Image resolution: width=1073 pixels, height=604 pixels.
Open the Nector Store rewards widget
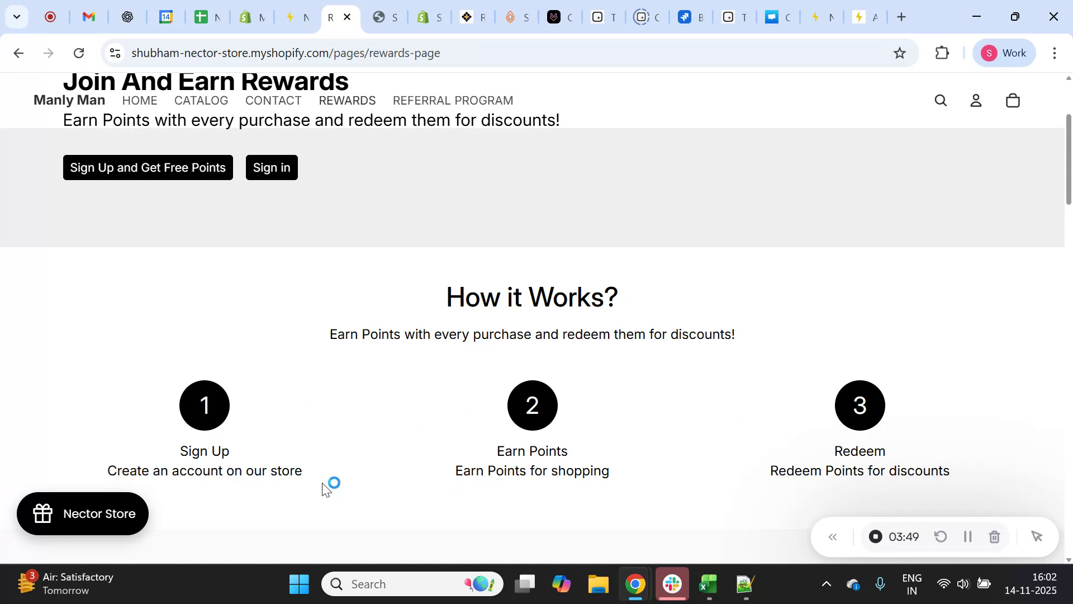82,513
